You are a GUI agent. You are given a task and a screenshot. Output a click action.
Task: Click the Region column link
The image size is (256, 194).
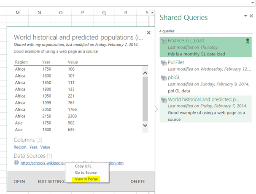pyautogui.click(x=20, y=147)
